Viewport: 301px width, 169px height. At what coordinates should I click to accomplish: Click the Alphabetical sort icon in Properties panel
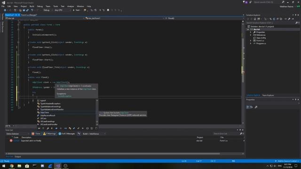252,107
